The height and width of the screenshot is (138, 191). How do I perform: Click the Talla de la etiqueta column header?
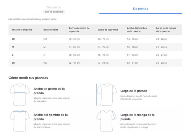[22, 30]
